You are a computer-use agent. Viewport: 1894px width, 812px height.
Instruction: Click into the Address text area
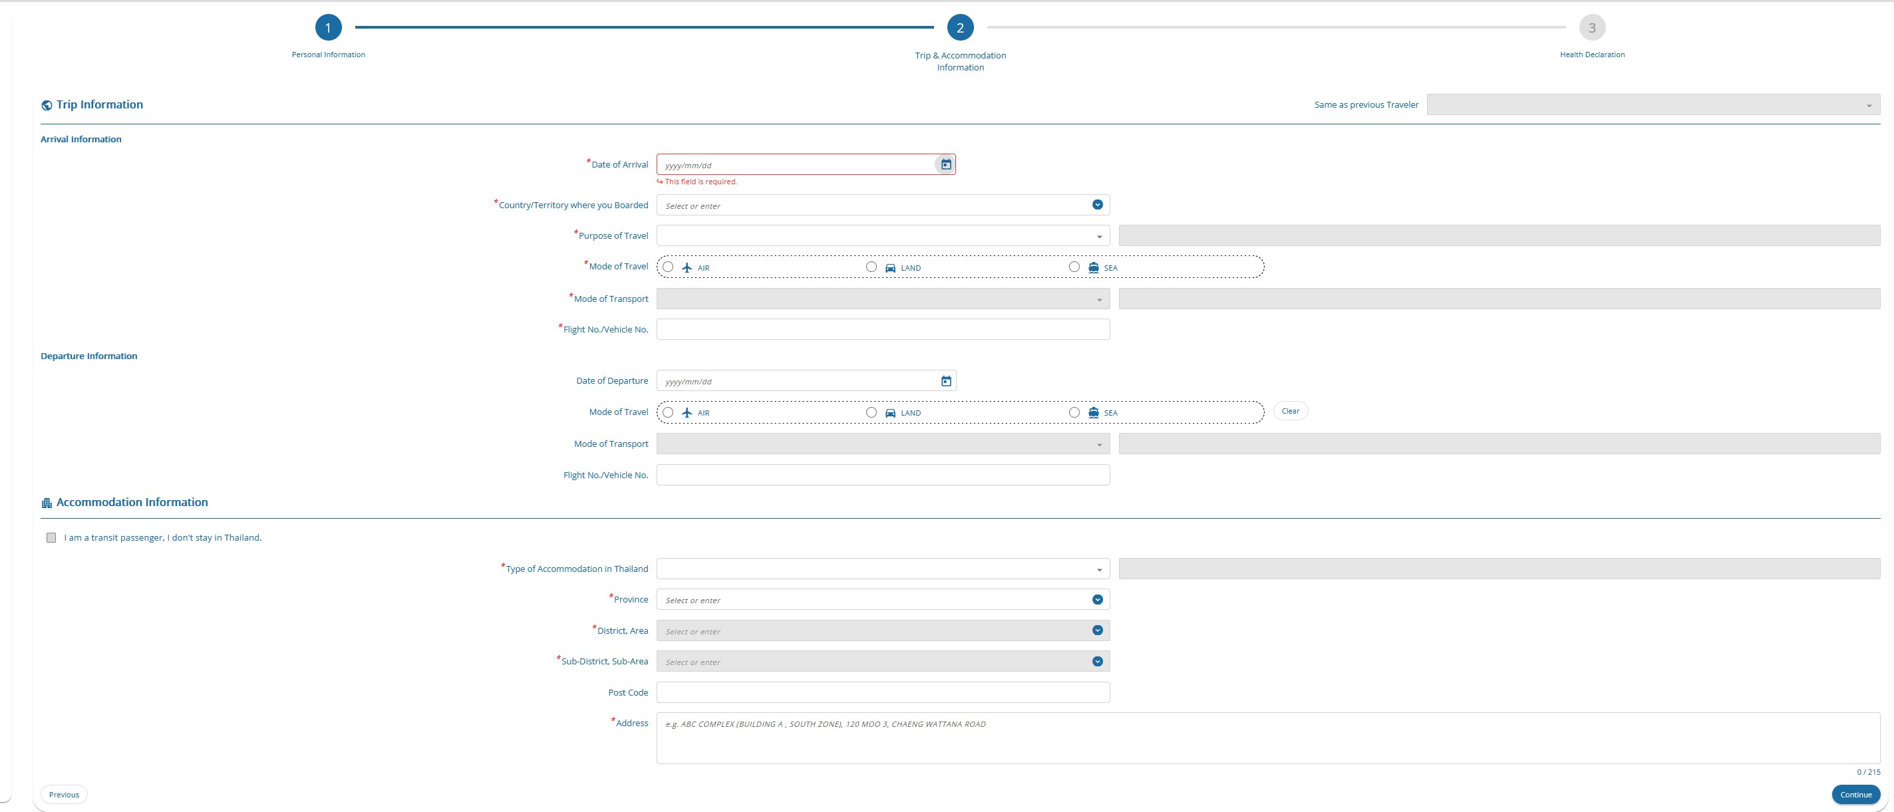coord(1267,738)
